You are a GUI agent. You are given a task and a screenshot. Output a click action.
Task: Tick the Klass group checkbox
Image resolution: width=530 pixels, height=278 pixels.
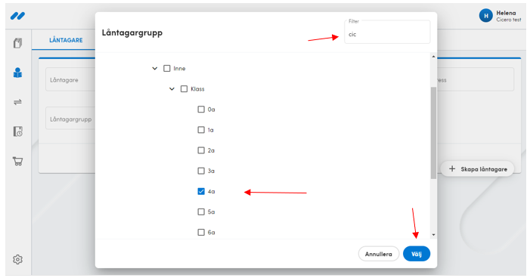[x=184, y=89]
